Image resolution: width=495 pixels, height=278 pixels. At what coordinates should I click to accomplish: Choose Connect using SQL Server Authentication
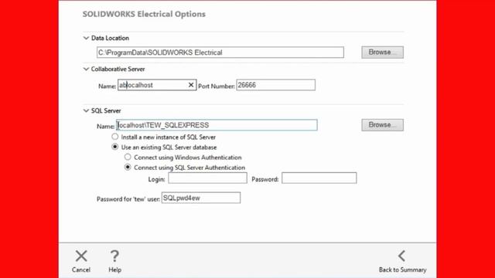128,167
